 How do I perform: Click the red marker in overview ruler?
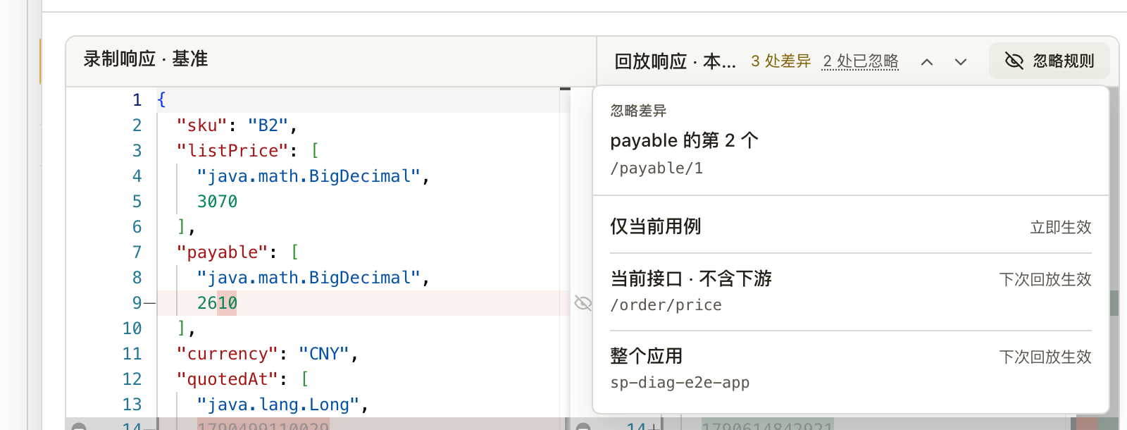[1086, 423]
